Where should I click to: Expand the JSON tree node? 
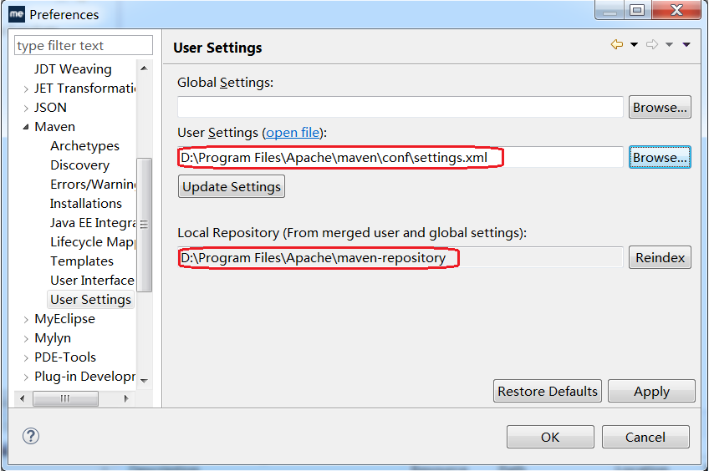pos(26,108)
